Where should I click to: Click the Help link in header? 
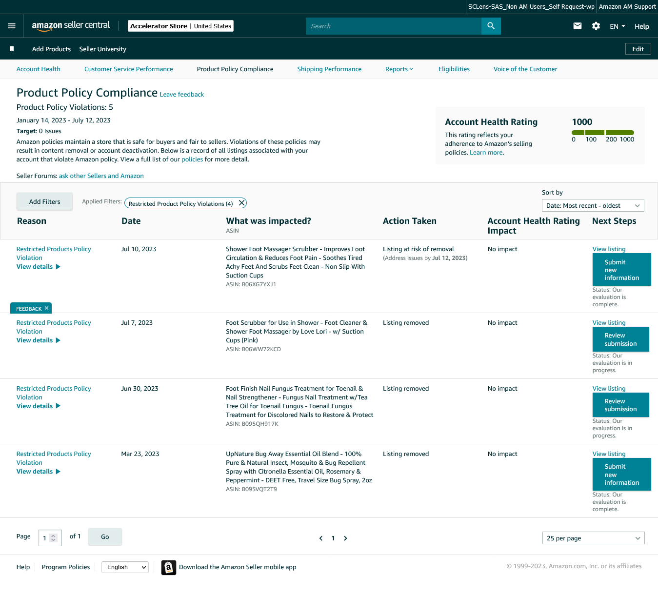[642, 26]
